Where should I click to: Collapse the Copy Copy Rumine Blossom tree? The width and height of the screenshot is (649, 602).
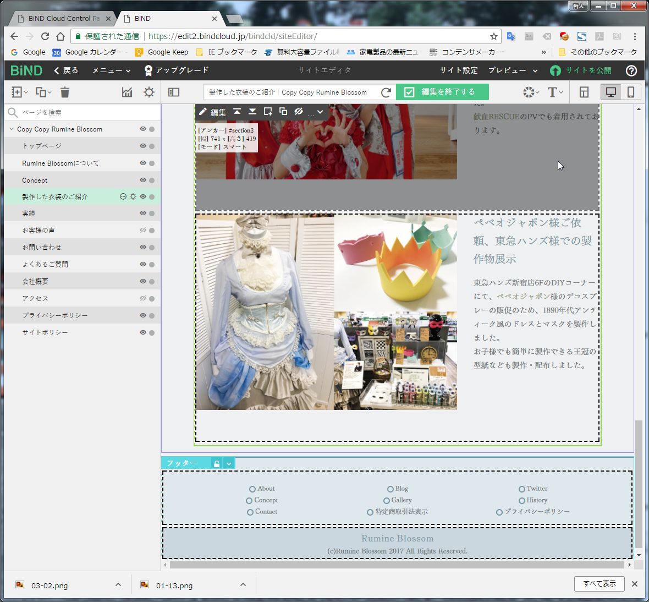click(x=11, y=129)
